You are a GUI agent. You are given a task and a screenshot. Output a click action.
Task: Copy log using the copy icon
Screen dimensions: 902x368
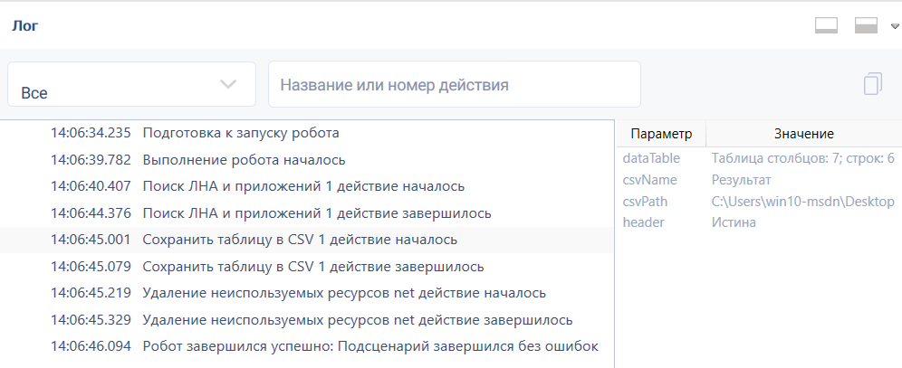tap(873, 84)
